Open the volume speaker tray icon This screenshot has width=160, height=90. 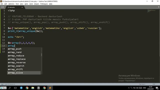(137, 88)
